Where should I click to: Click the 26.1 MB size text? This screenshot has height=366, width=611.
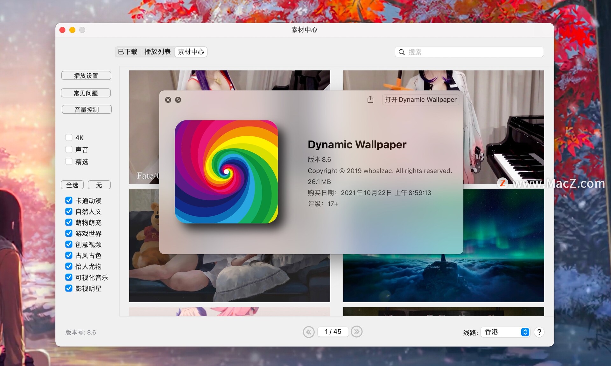click(319, 182)
